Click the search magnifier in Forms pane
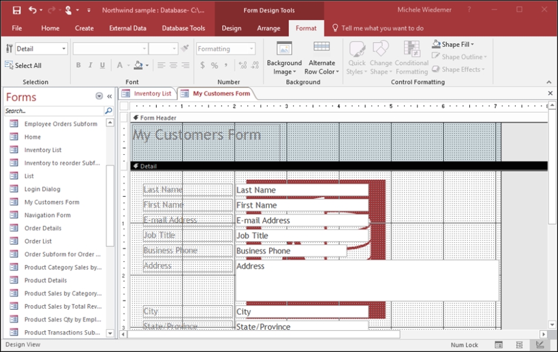Viewport: 558px width, 352px height. point(109,111)
